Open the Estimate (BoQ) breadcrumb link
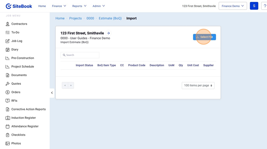 click(x=110, y=18)
